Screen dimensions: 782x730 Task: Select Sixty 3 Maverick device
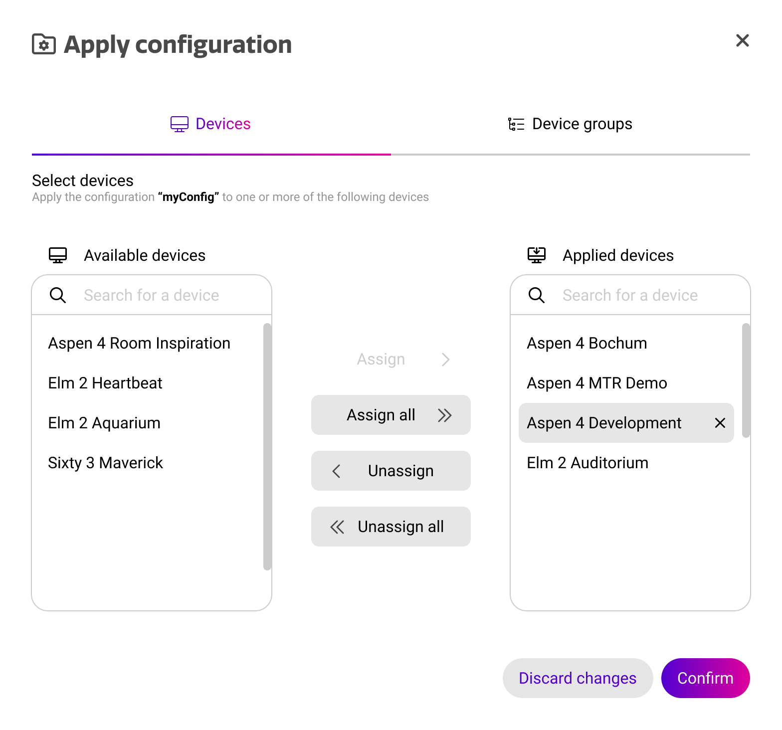(106, 463)
